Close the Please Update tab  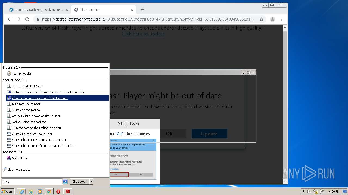click(x=132, y=10)
